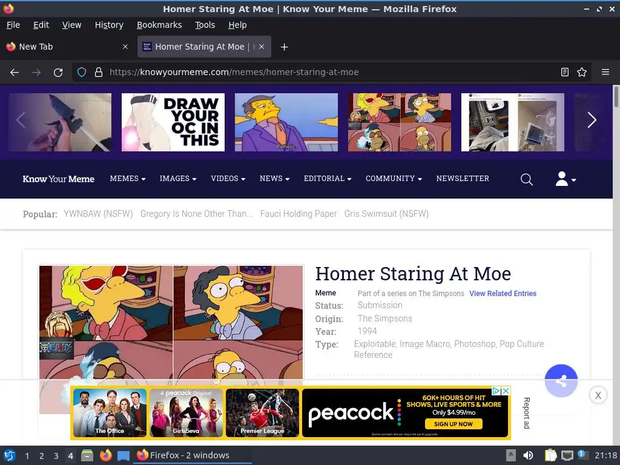The image size is (620, 465).
Task: Close the New Tab tab
Action: 125,47
